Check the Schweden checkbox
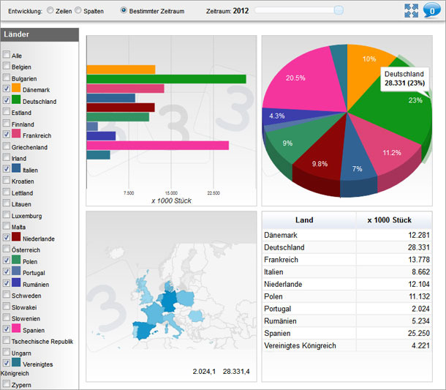446x390 pixels. pos(7,294)
